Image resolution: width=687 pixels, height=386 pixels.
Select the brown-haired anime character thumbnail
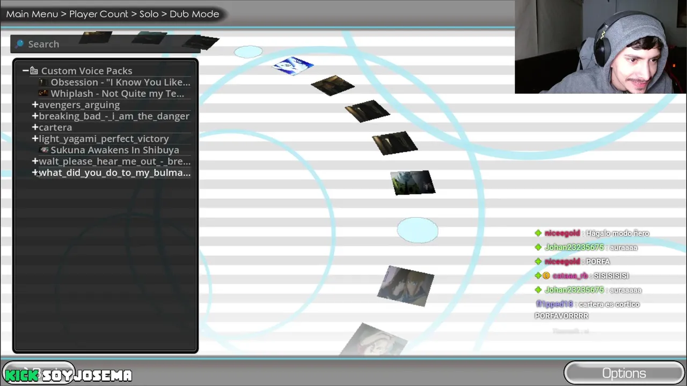pos(406,286)
